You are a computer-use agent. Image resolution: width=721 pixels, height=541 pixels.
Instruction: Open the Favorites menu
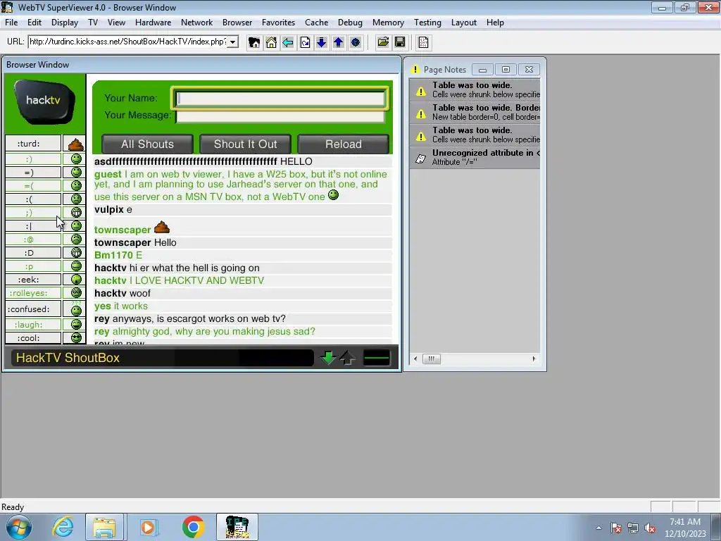tap(278, 23)
